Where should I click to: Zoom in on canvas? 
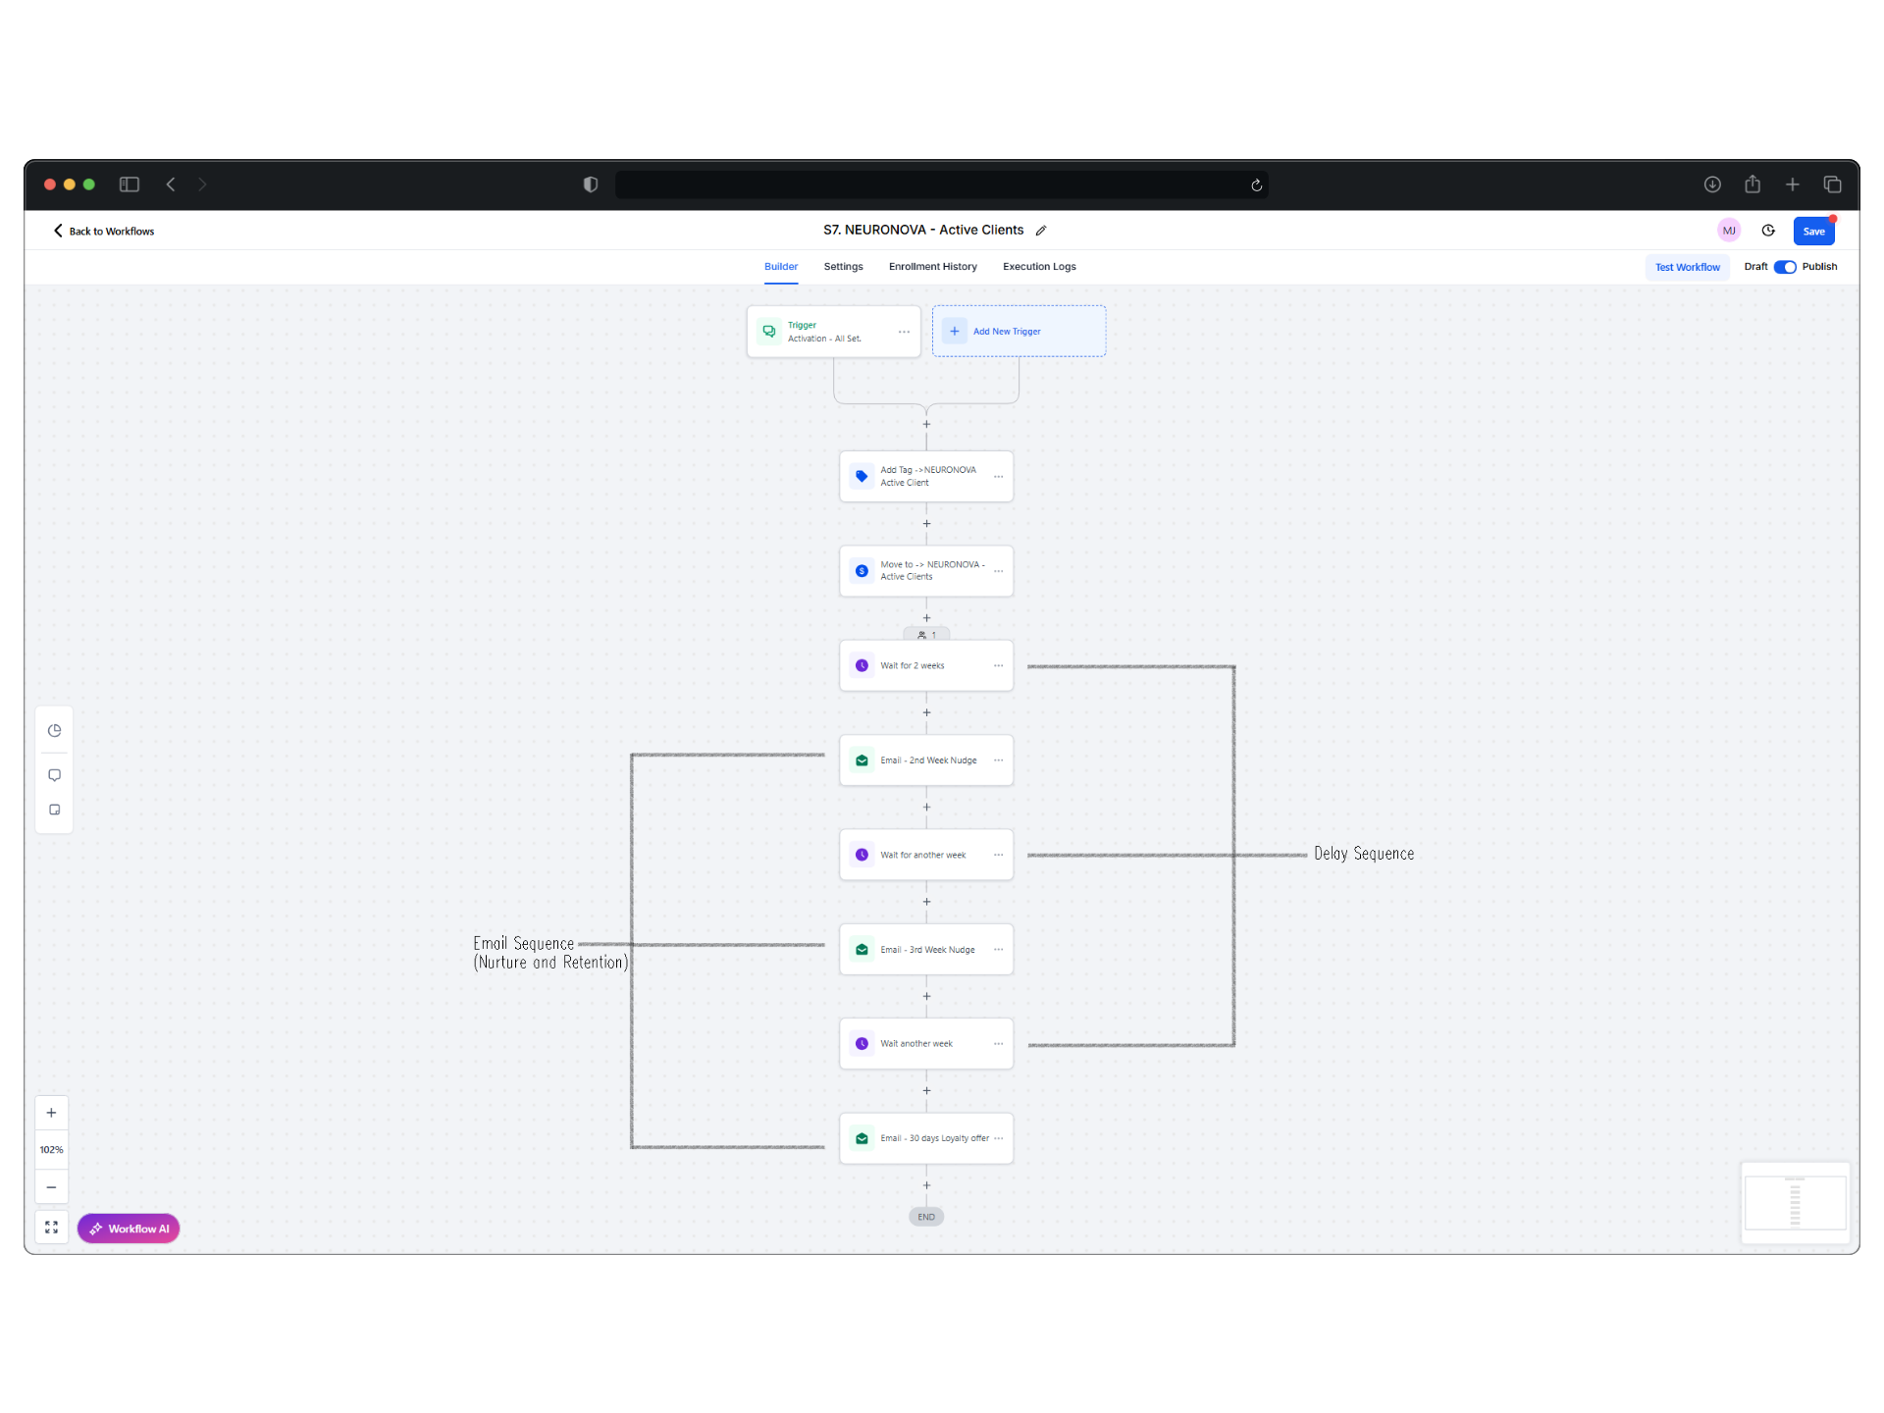(x=51, y=1114)
